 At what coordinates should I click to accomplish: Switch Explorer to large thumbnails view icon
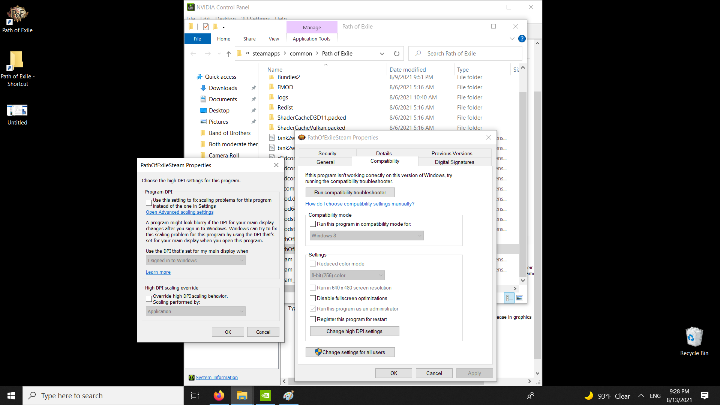520,298
